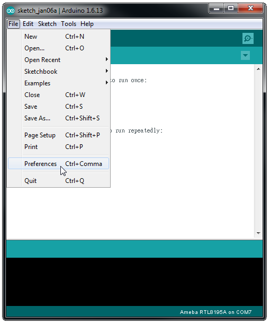Click the Ameba RTL8195A on COM7 status text
This screenshot has height=324, width=270.
pos(215,312)
